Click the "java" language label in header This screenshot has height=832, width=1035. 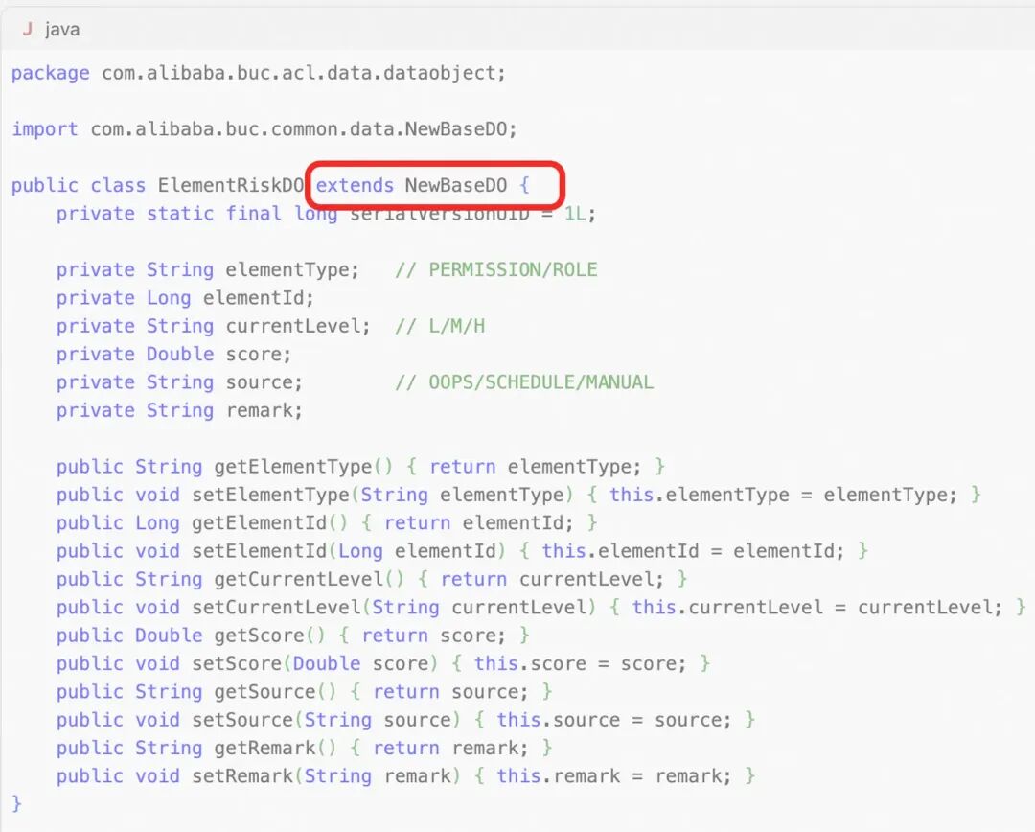(x=62, y=30)
